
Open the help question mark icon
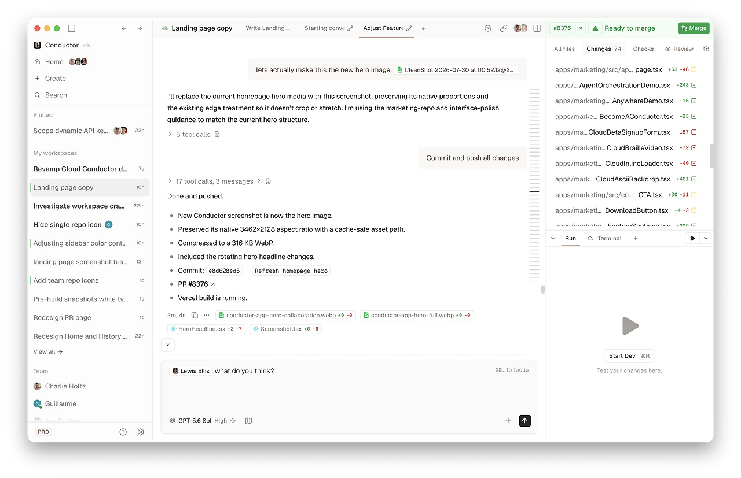[x=123, y=432]
